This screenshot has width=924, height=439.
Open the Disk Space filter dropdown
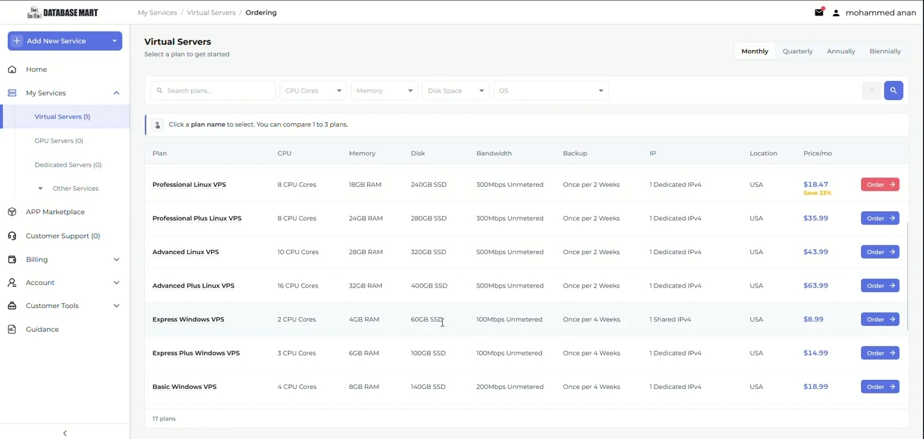[456, 90]
